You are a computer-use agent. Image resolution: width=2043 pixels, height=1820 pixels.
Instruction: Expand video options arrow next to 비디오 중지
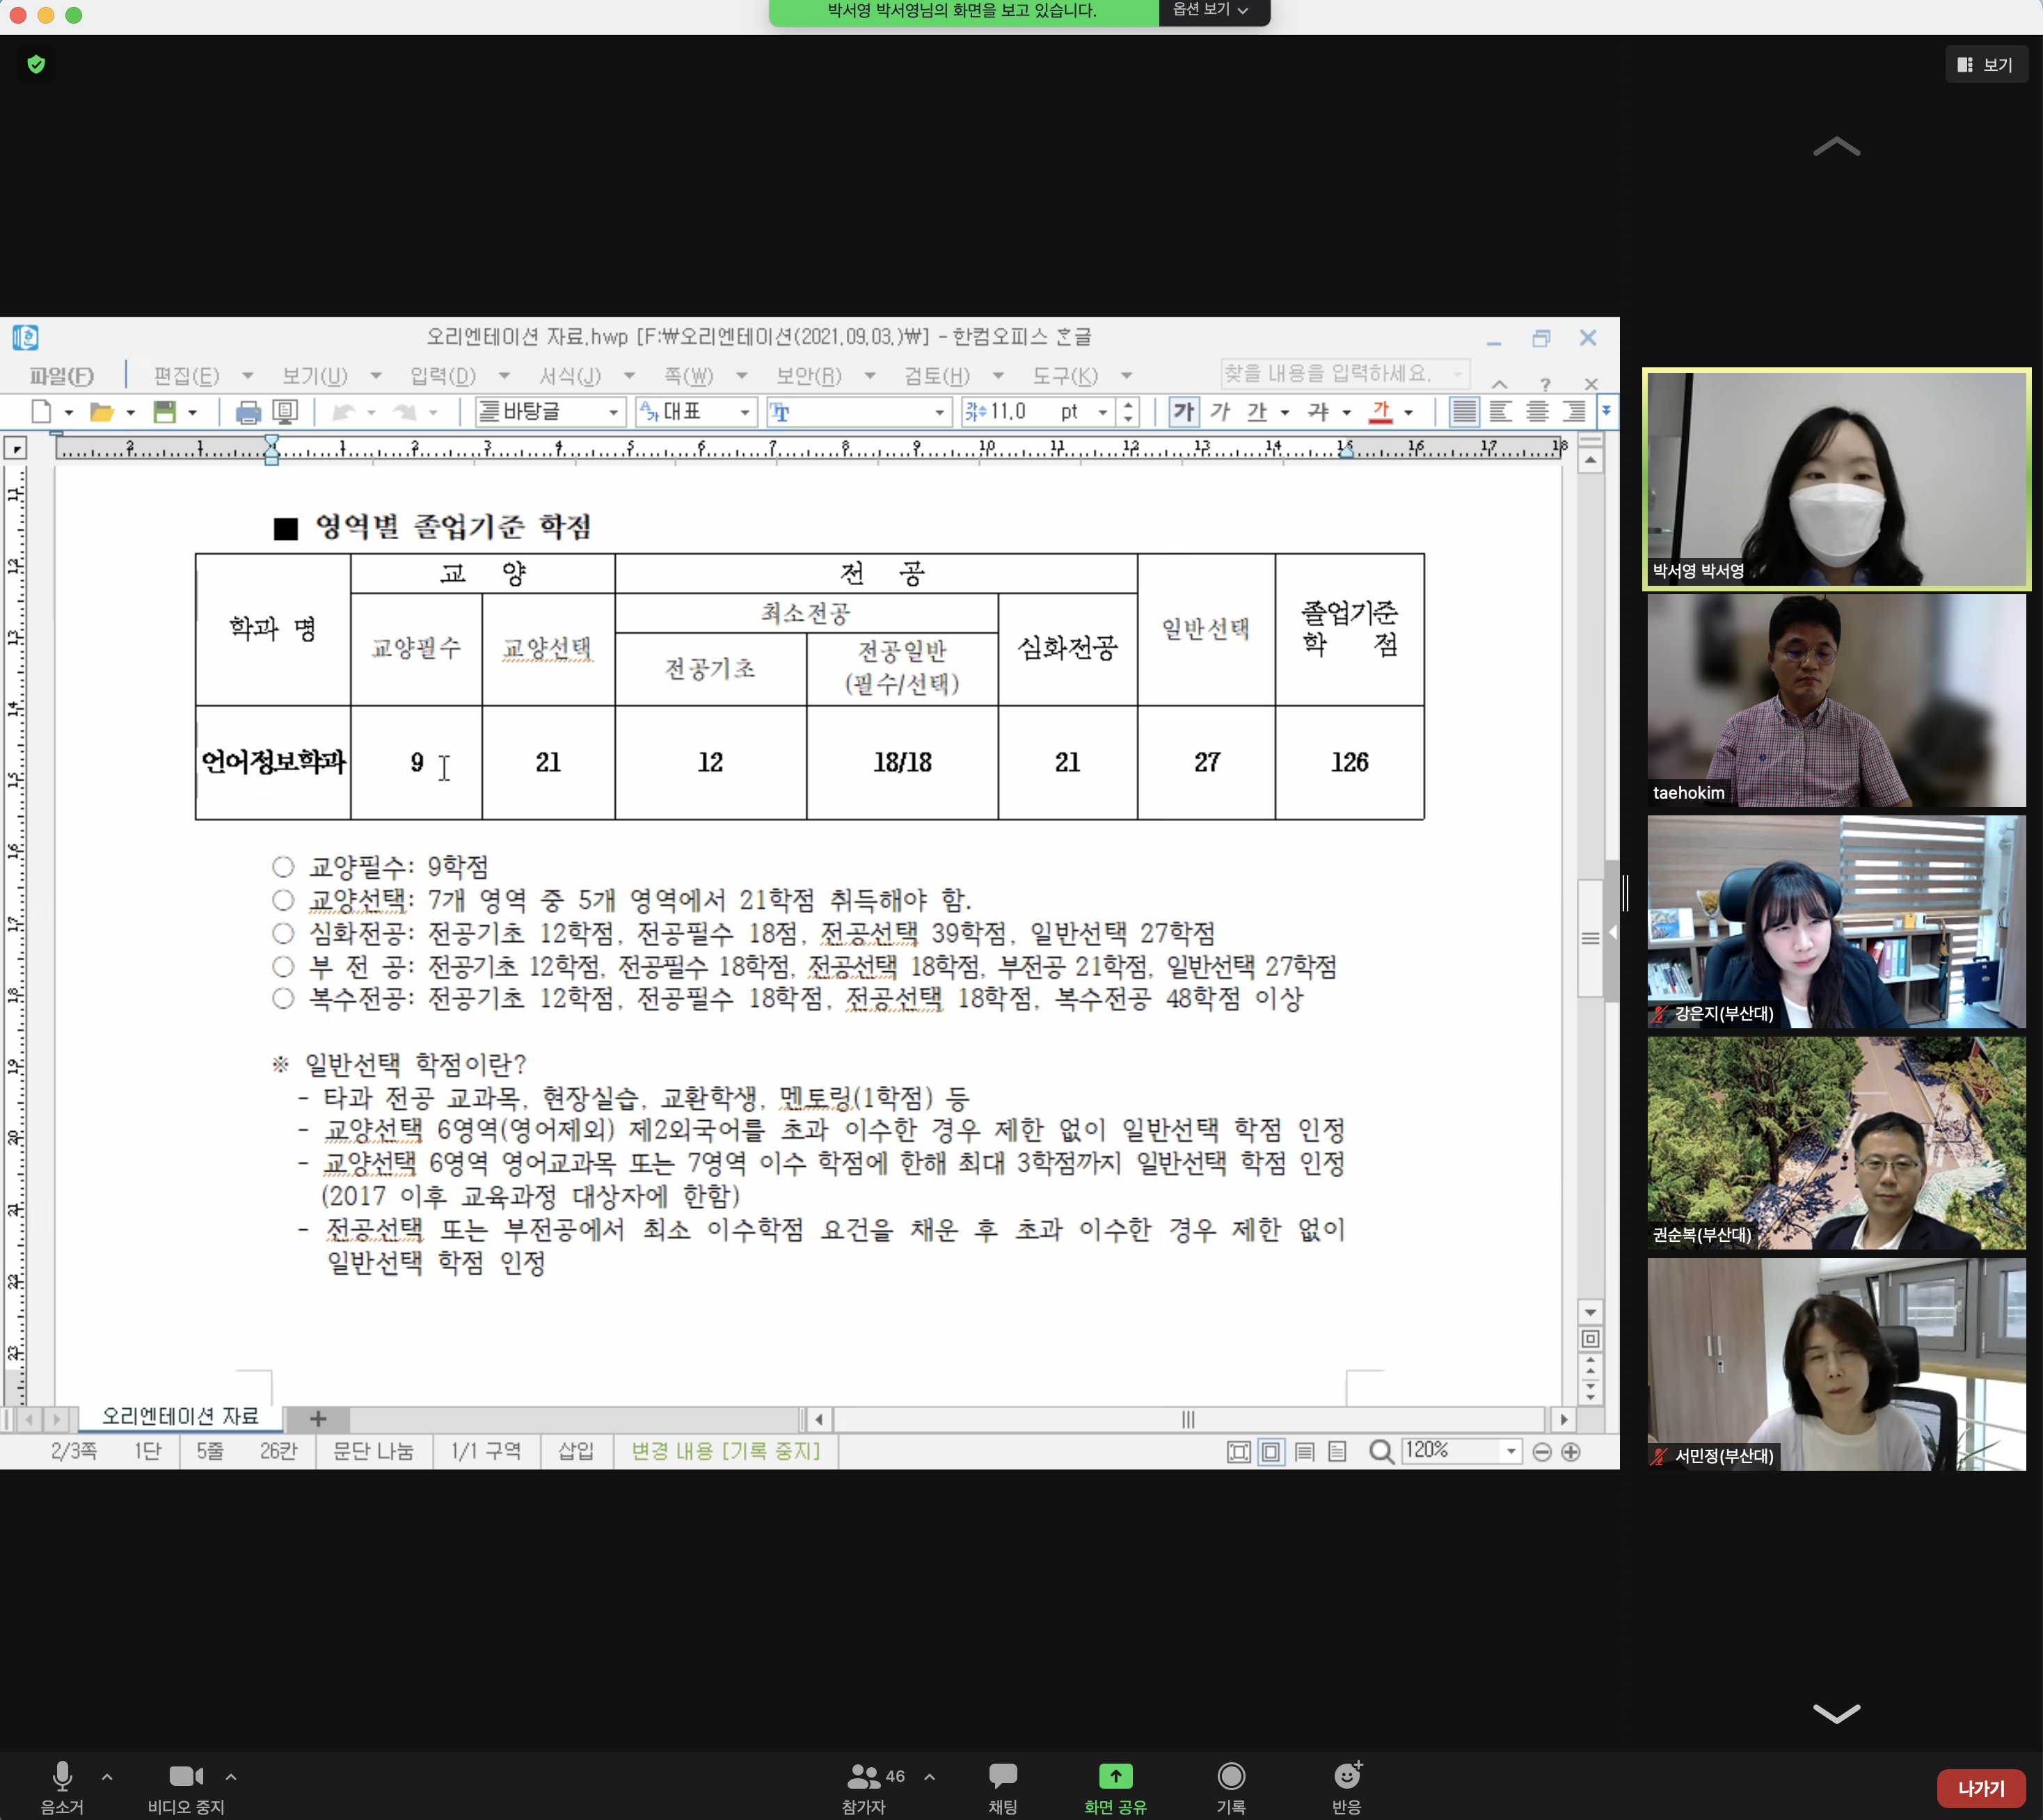[x=231, y=1777]
